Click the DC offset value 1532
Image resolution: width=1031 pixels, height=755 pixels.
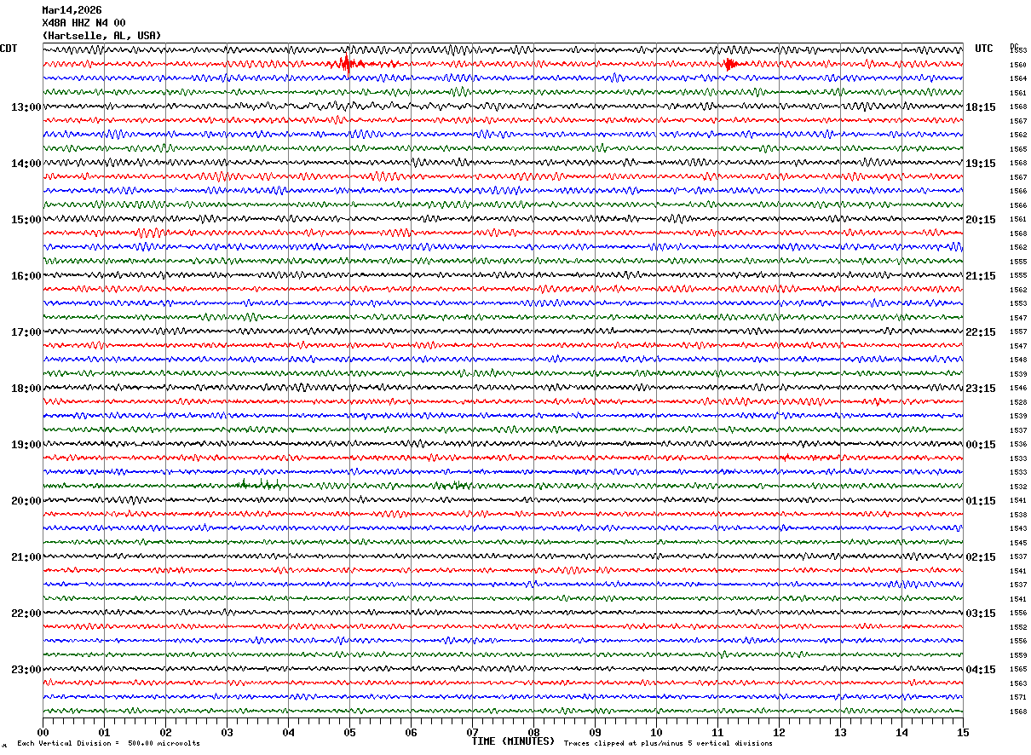coord(1017,487)
